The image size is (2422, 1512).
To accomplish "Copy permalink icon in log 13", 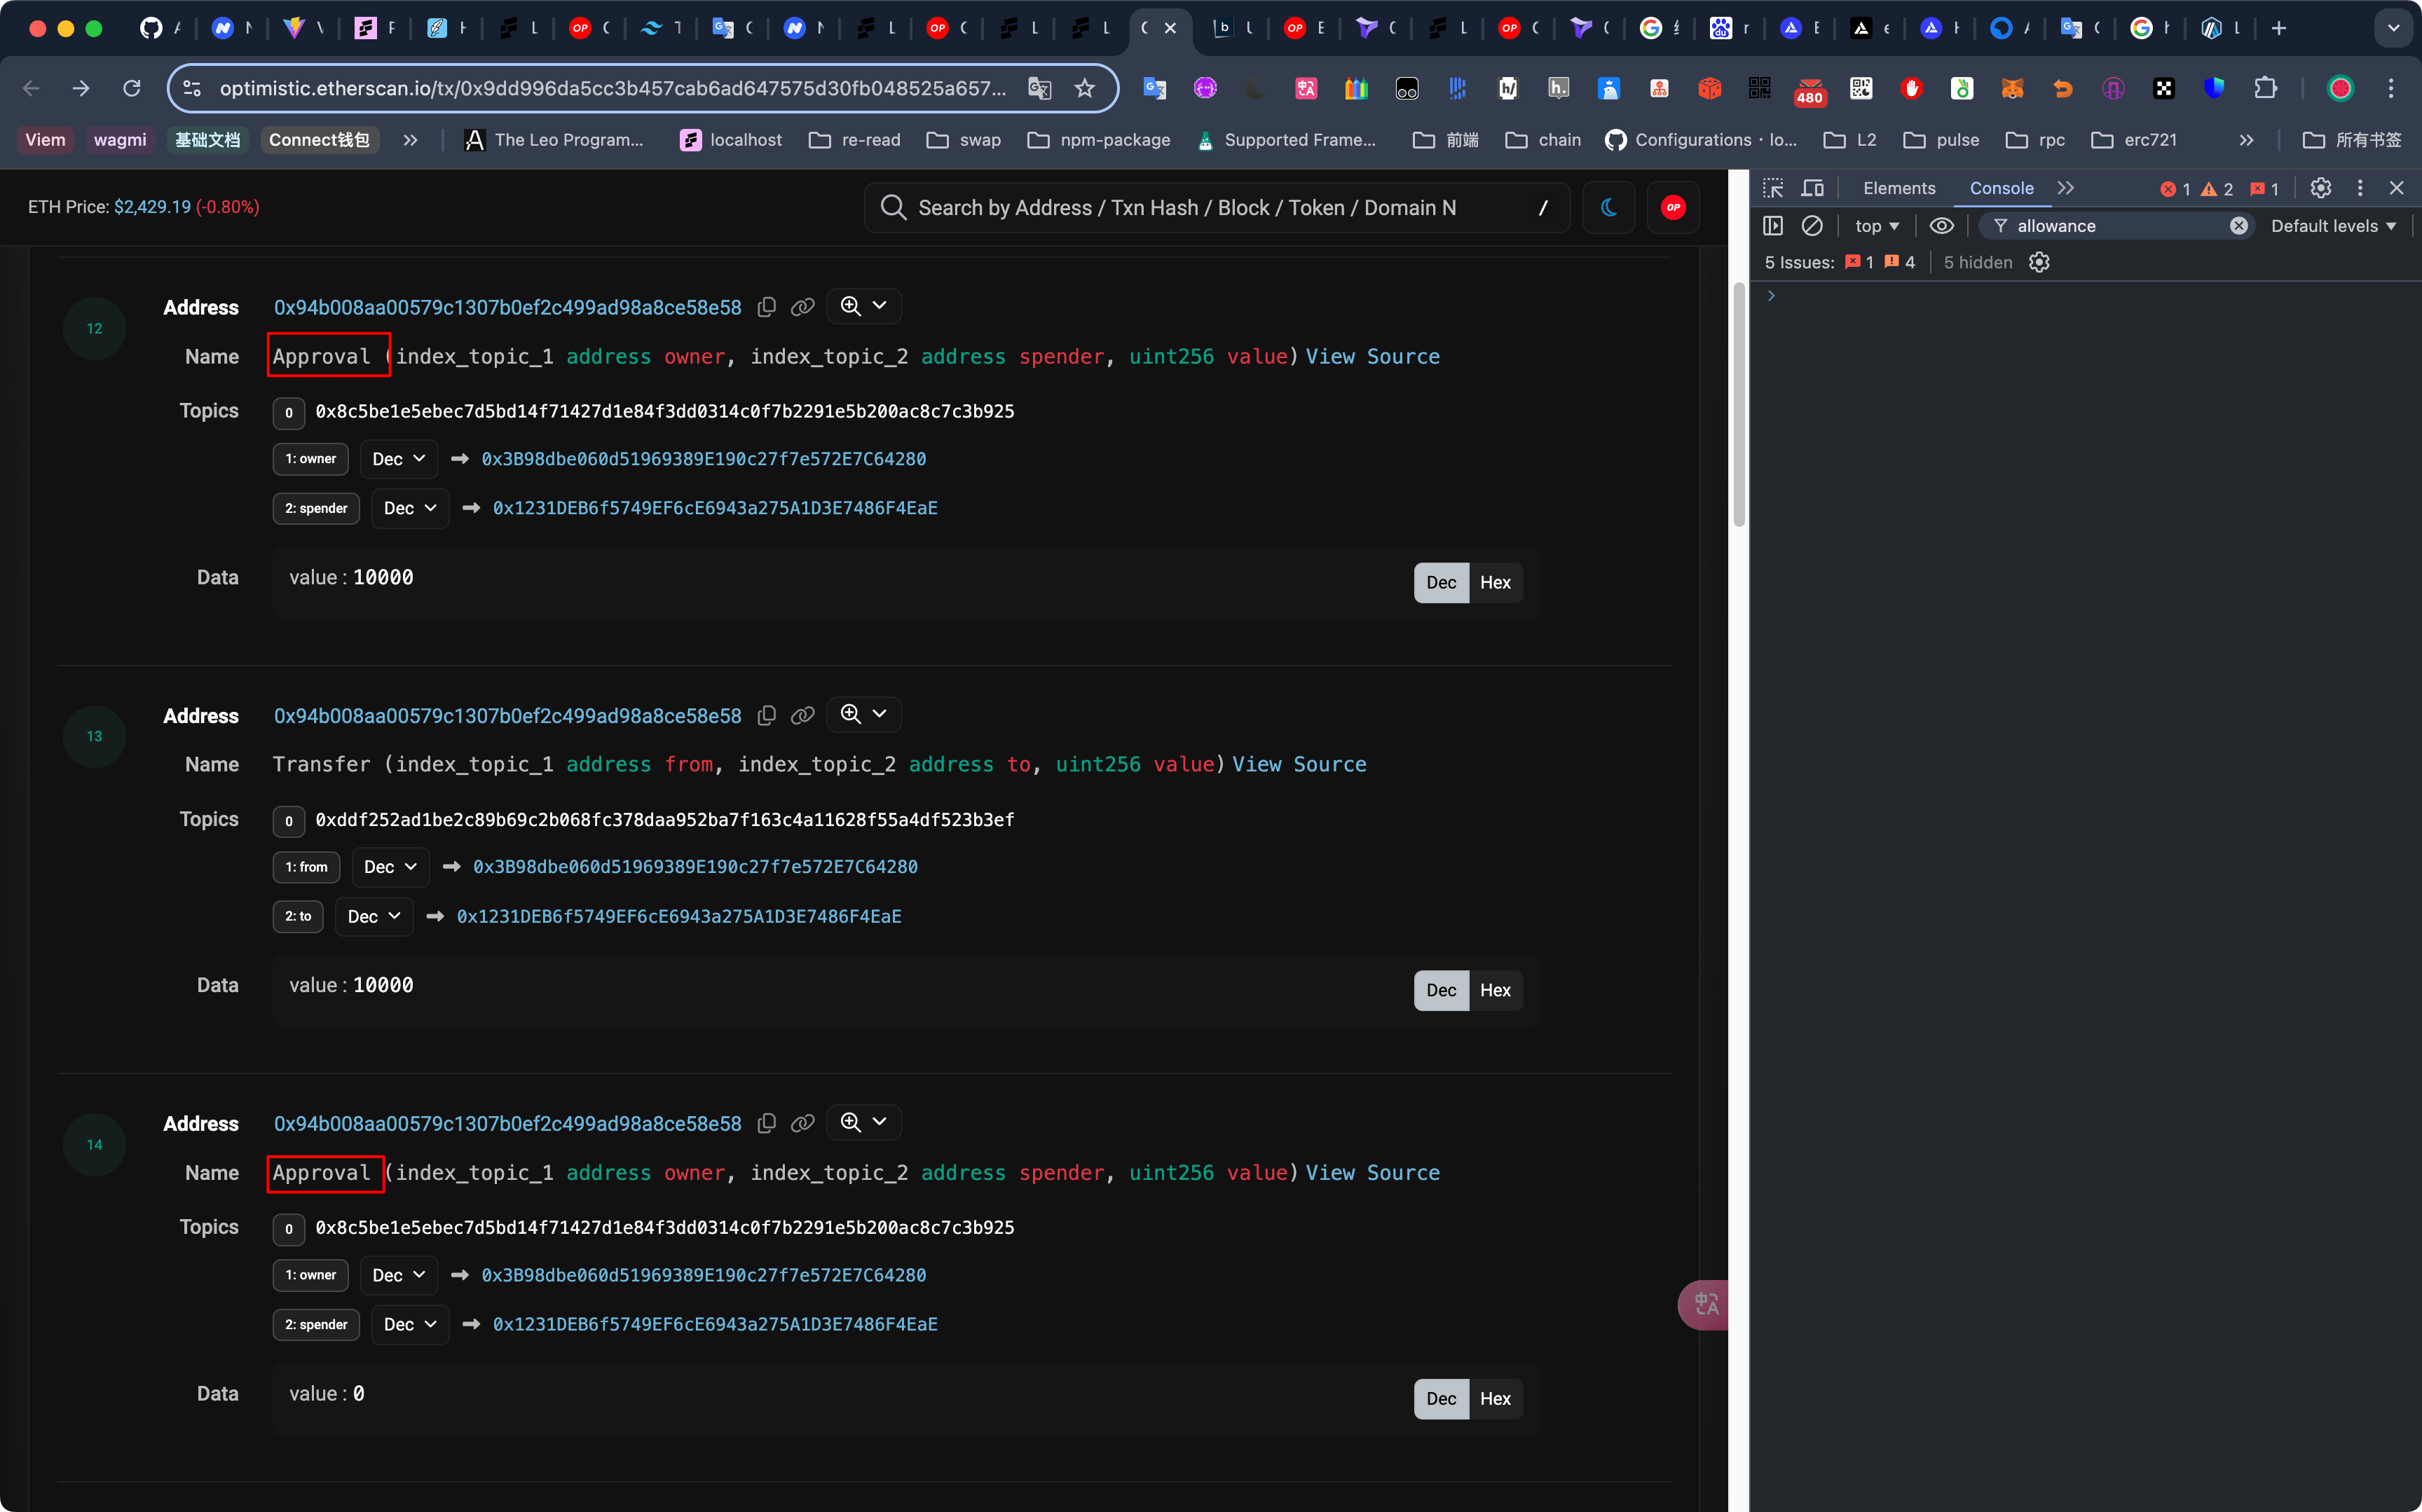I will pos(803,715).
